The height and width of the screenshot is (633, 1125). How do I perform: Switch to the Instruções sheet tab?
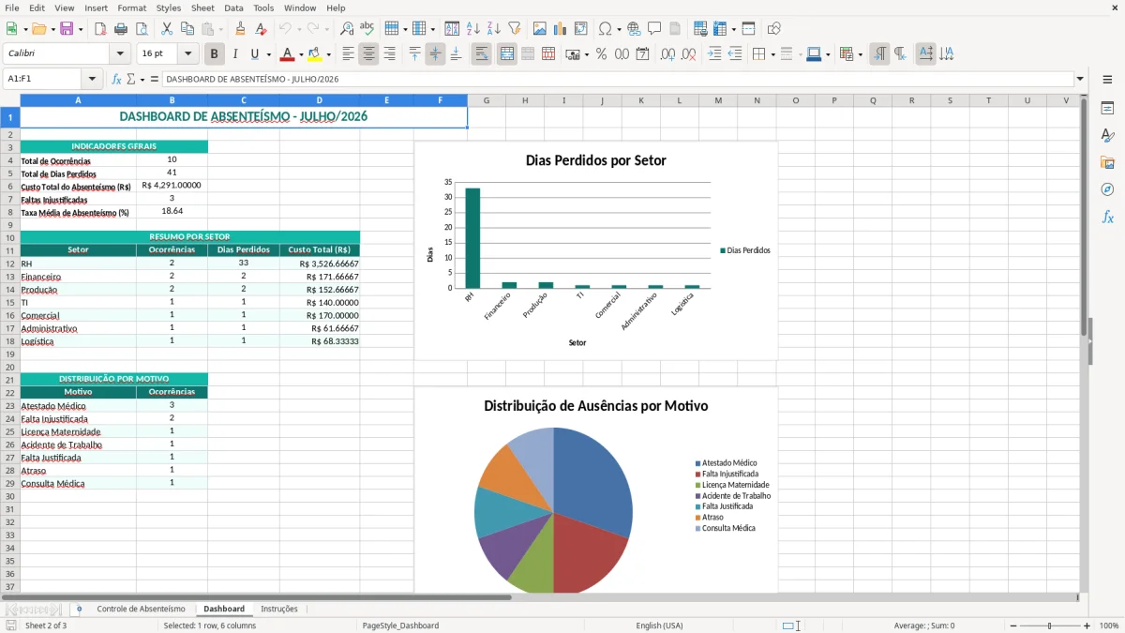279,609
